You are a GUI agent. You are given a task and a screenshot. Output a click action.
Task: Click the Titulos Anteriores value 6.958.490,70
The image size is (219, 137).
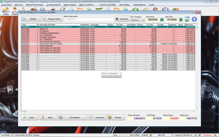pyautogui.click(x=136, y=119)
